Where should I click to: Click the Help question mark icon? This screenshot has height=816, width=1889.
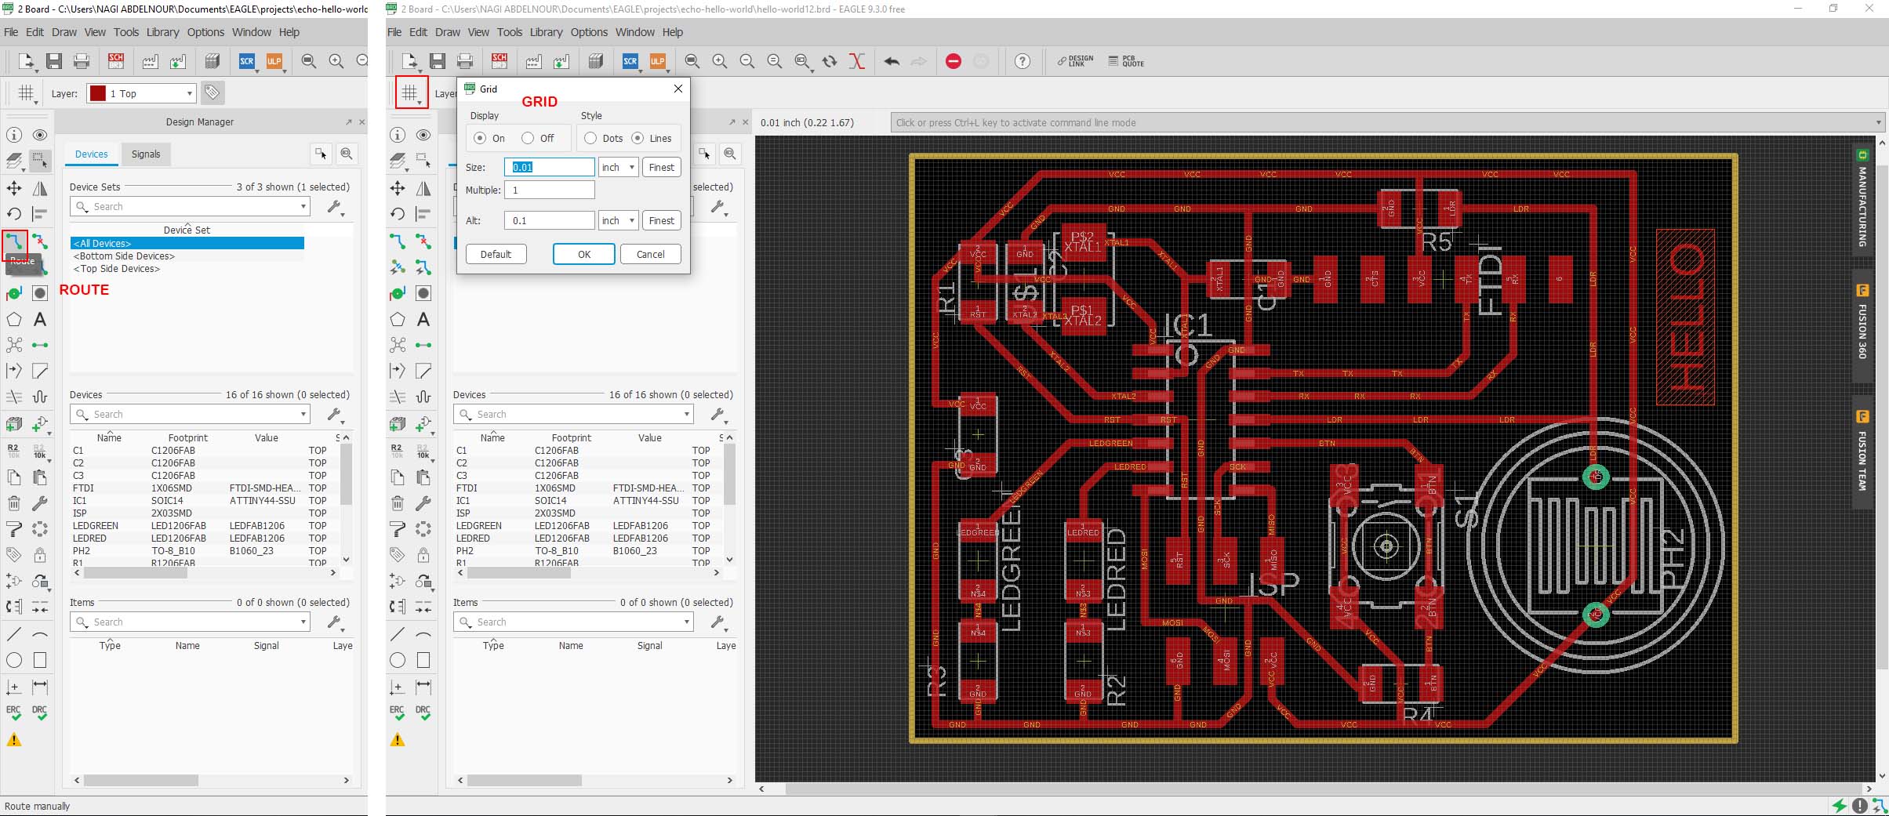pyautogui.click(x=1023, y=61)
